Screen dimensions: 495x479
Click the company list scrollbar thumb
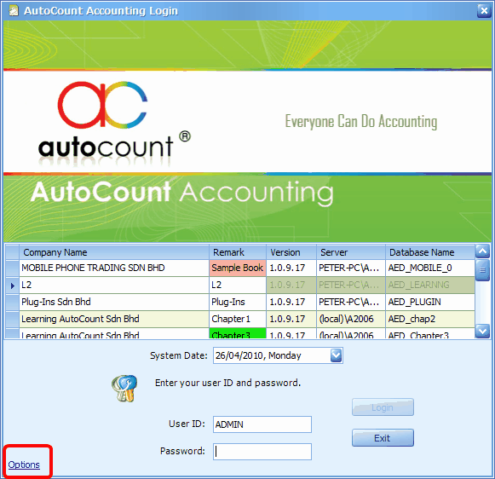[x=482, y=270]
